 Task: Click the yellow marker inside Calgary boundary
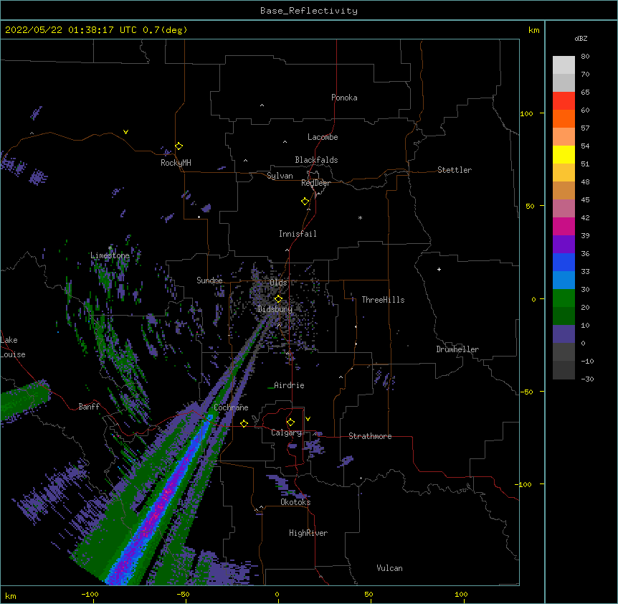[290, 423]
